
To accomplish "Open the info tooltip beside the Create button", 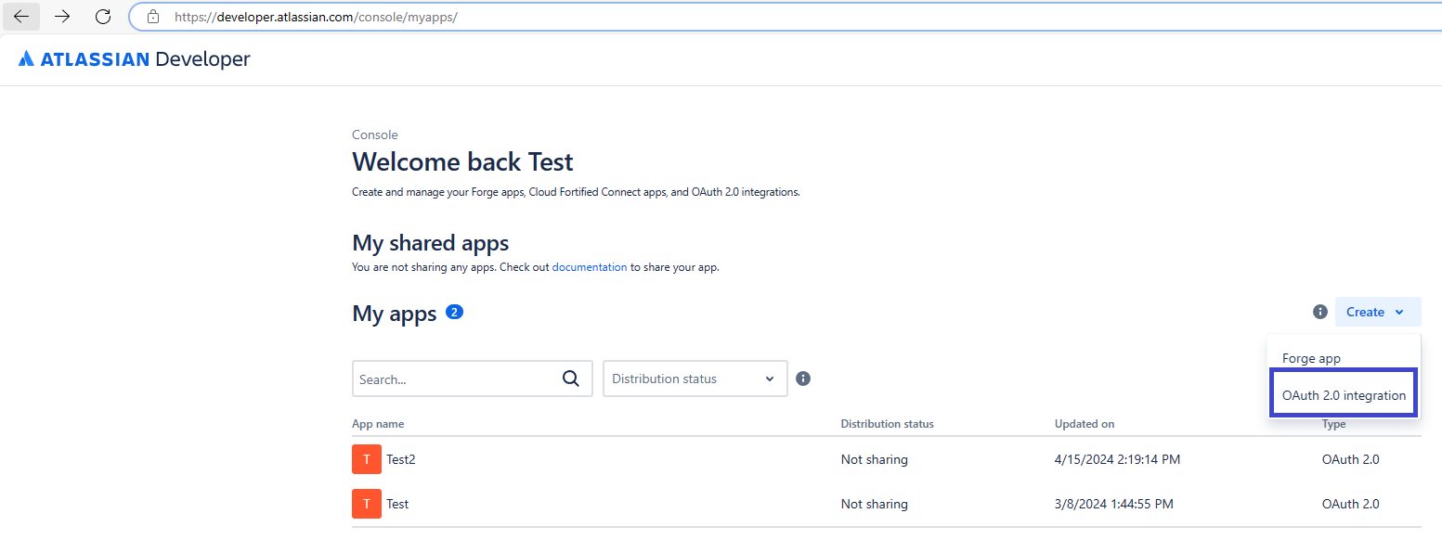I will pos(1319,312).
